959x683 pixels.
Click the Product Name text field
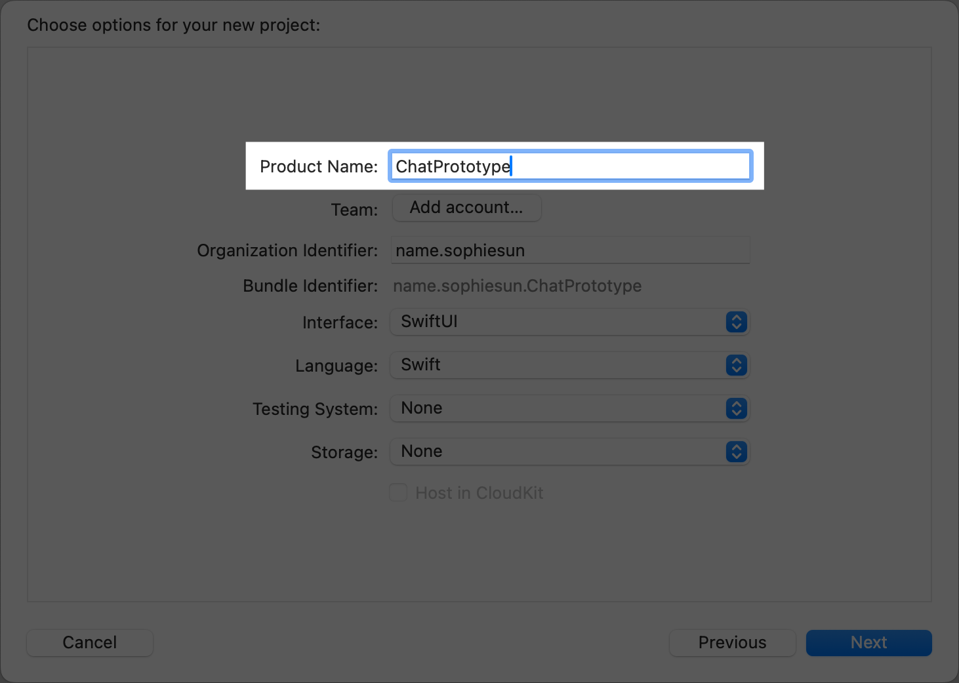pos(569,166)
